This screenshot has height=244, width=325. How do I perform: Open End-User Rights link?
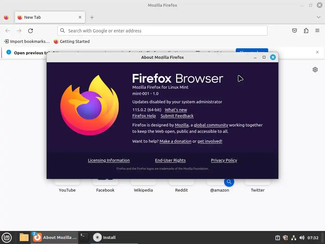click(x=170, y=160)
